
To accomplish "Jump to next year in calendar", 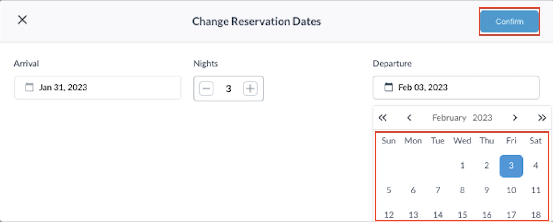I will [542, 118].
